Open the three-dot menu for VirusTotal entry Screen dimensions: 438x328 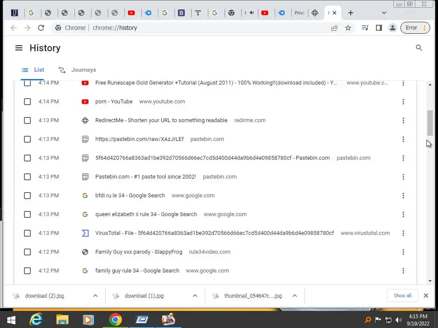click(403, 233)
